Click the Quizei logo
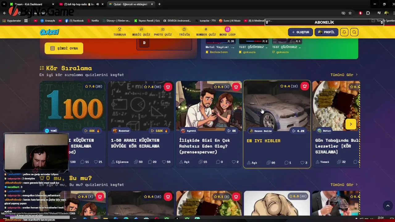Image resolution: width=395 pixels, height=222 pixels. [49, 32]
